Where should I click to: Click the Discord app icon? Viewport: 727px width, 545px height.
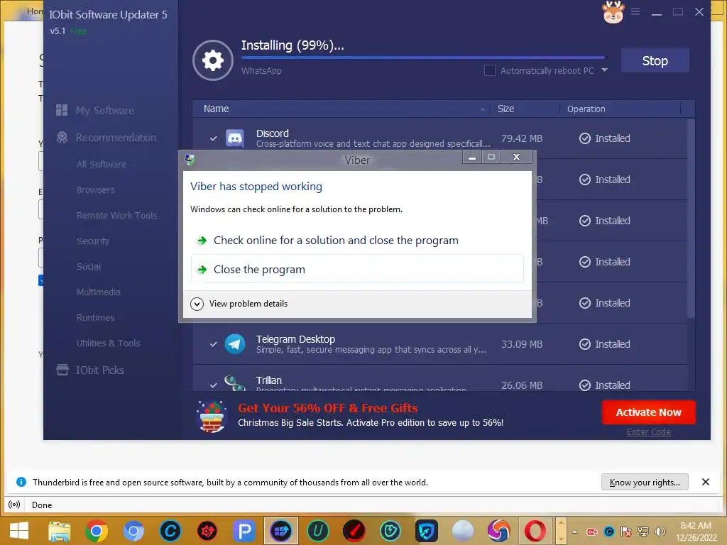pos(235,138)
